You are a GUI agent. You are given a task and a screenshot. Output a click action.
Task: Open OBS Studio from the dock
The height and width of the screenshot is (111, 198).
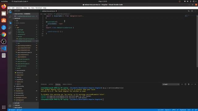pos(4,41)
